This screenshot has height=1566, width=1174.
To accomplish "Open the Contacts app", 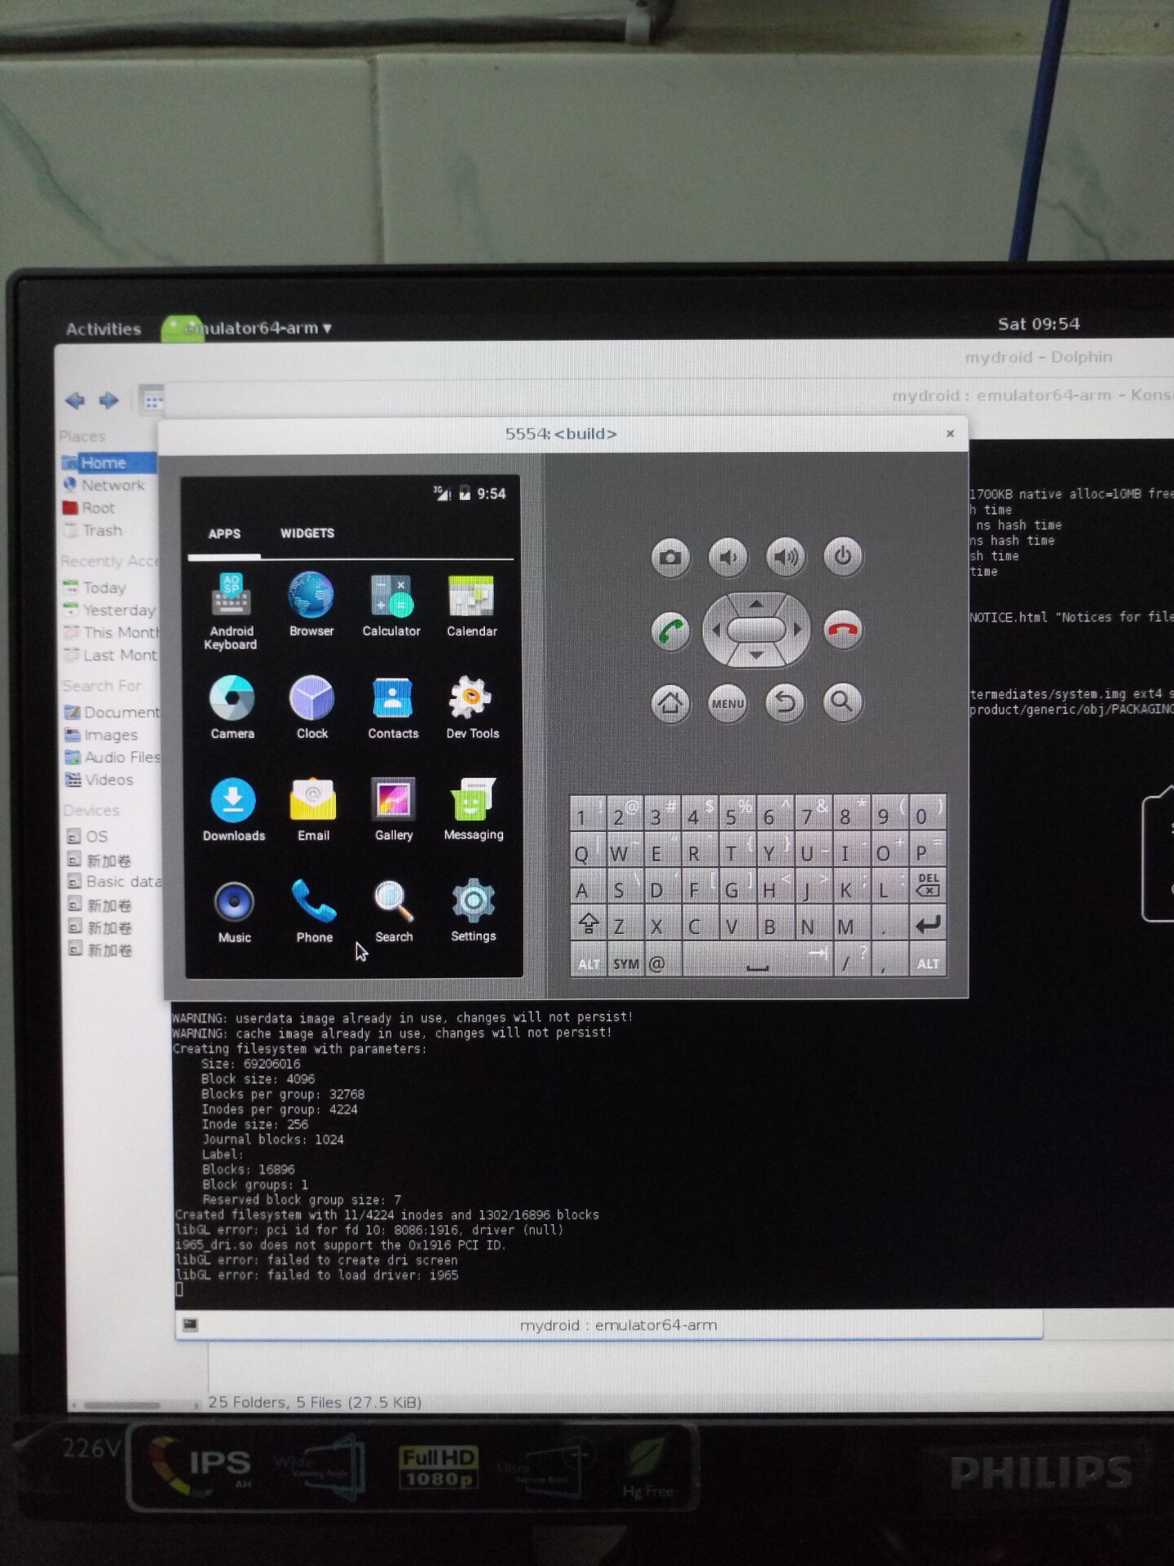I will click(x=393, y=707).
